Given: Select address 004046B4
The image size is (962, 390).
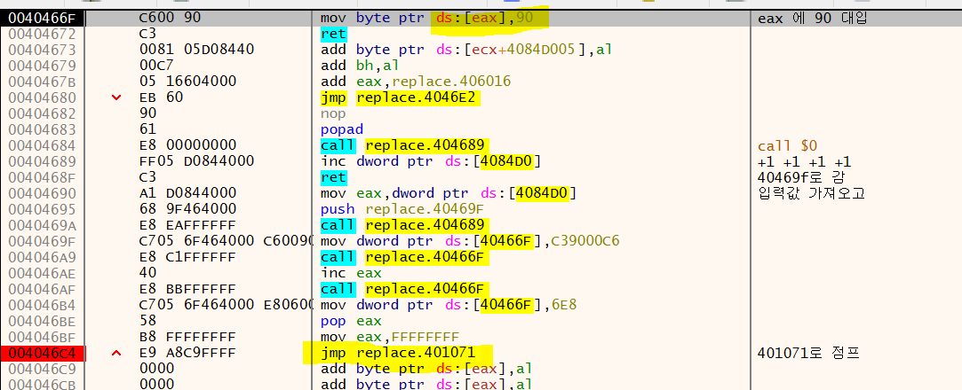Looking at the screenshot, I should [43, 305].
